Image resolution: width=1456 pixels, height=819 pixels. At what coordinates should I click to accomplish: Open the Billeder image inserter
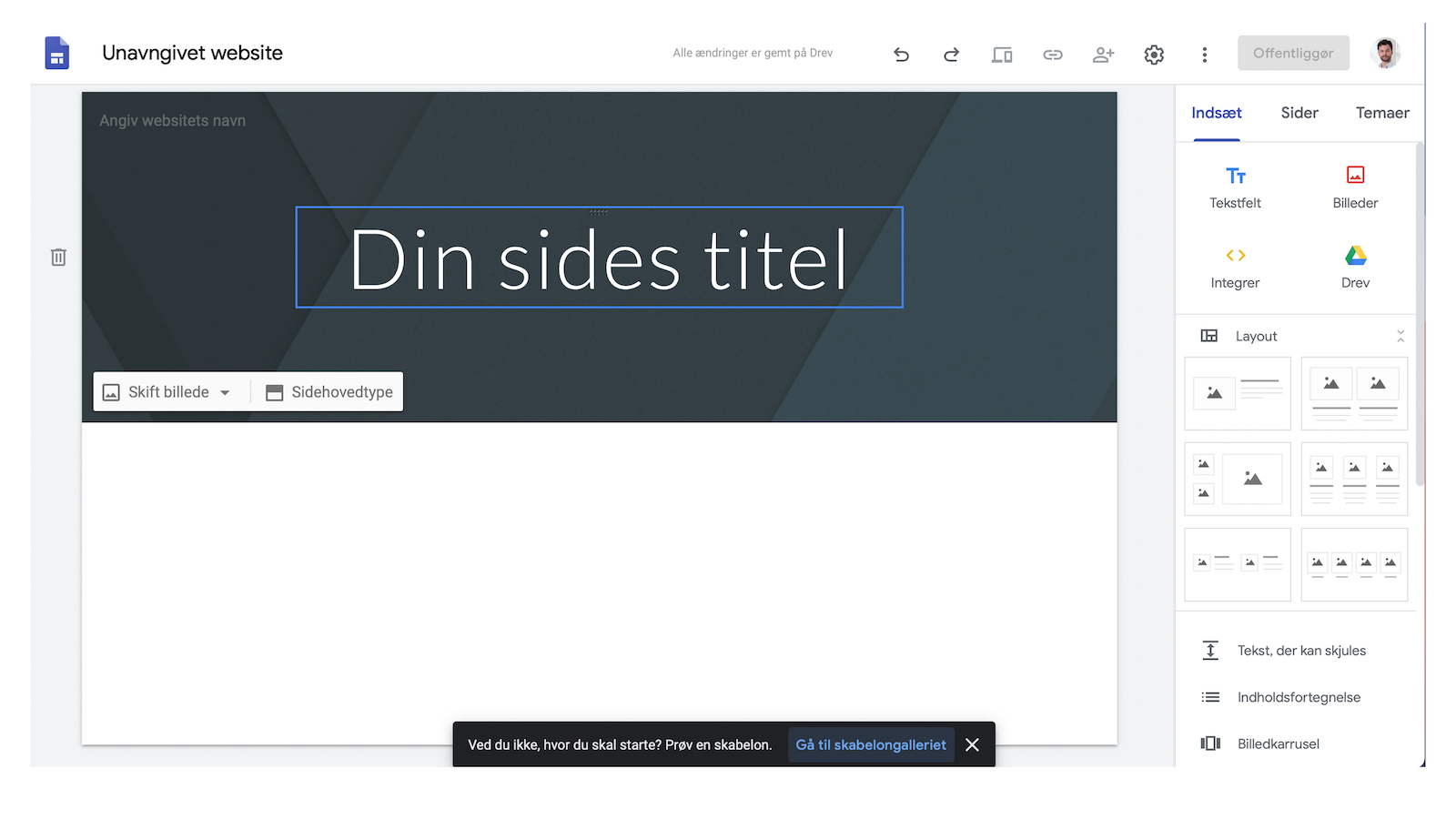[1355, 187]
